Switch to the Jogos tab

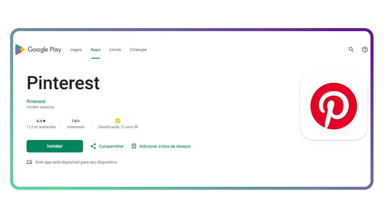pos(76,49)
